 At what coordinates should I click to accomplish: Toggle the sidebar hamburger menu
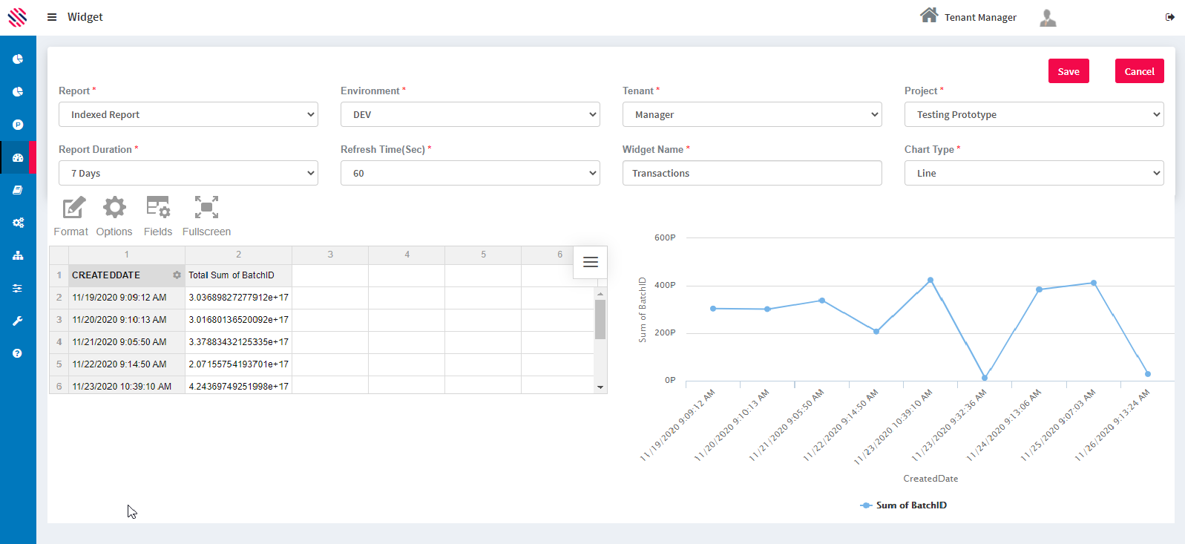click(52, 17)
